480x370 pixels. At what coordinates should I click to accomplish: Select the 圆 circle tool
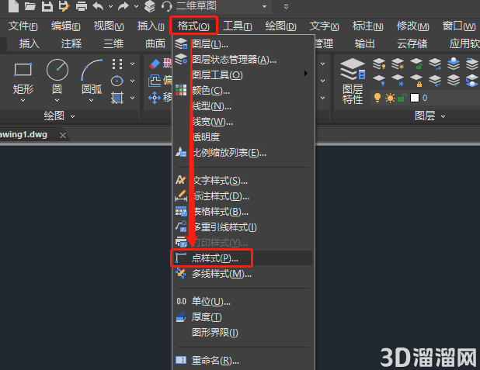click(57, 77)
